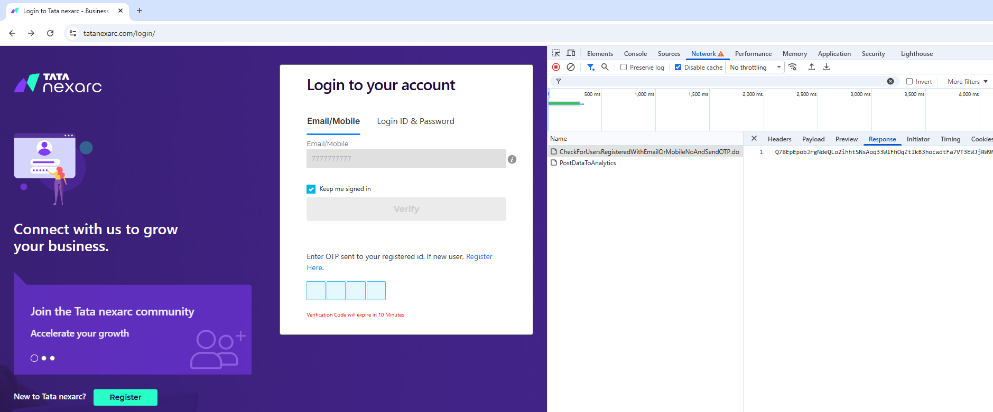Click the file icon of the CheckForUsersRegistered request
This screenshot has height=412, width=993.
(554, 152)
